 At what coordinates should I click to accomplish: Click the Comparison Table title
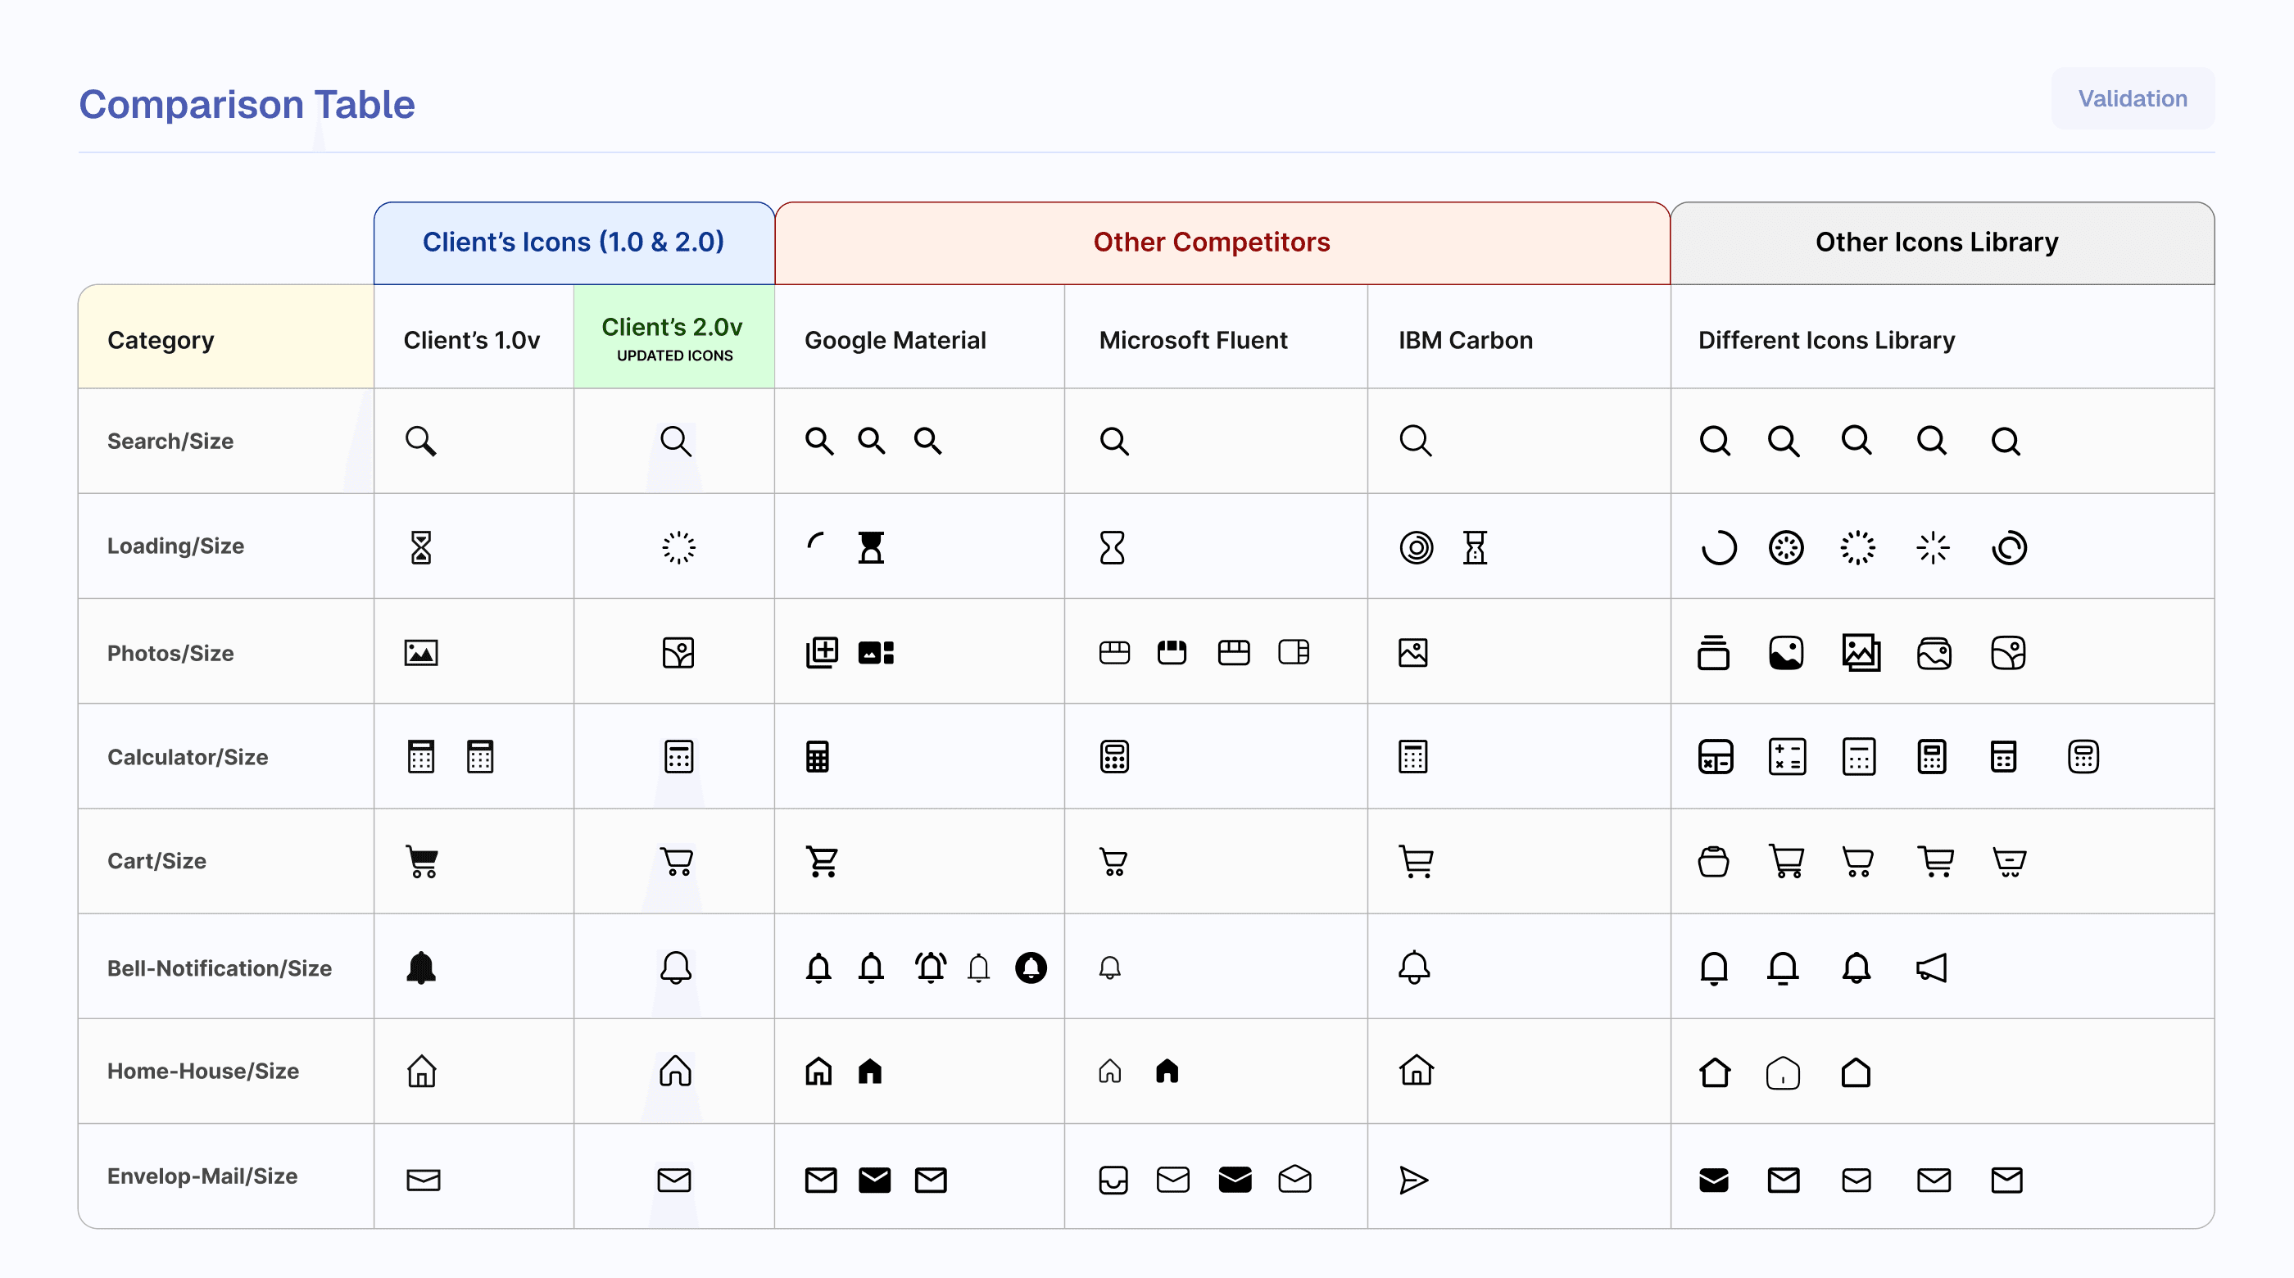tap(247, 104)
